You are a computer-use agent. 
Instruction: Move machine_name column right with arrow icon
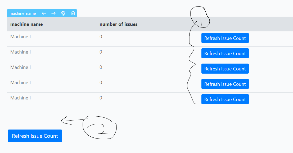[53, 13]
